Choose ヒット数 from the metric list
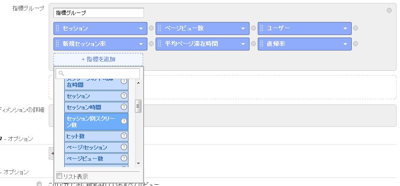Image resolution: width=400 pixels, height=186 pixels. [x=96, y=136]
